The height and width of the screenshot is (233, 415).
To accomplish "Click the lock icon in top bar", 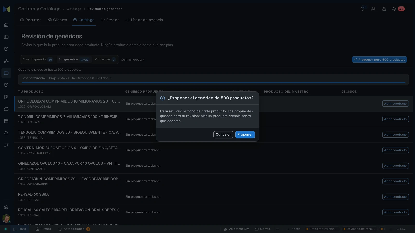I will pos(384,9).
